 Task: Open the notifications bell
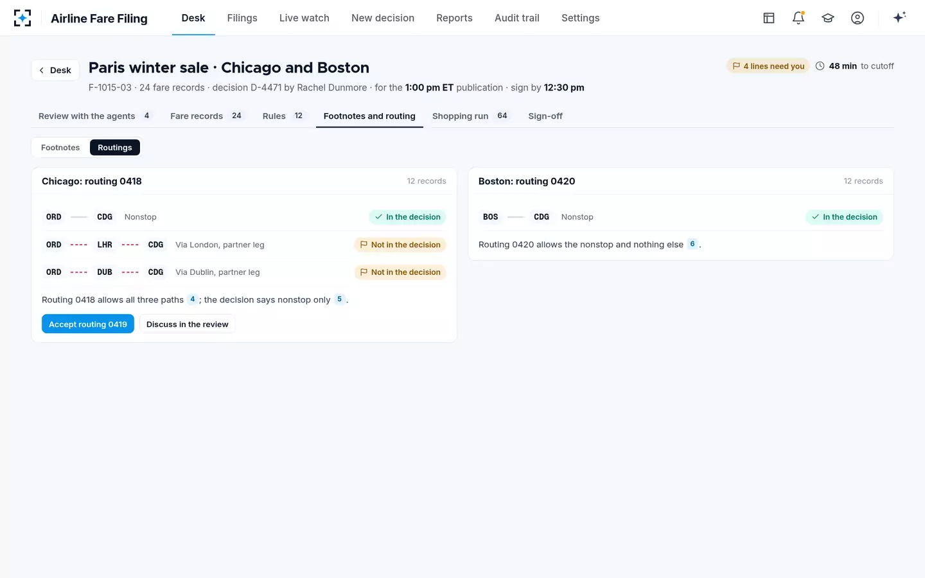point(798,18)
